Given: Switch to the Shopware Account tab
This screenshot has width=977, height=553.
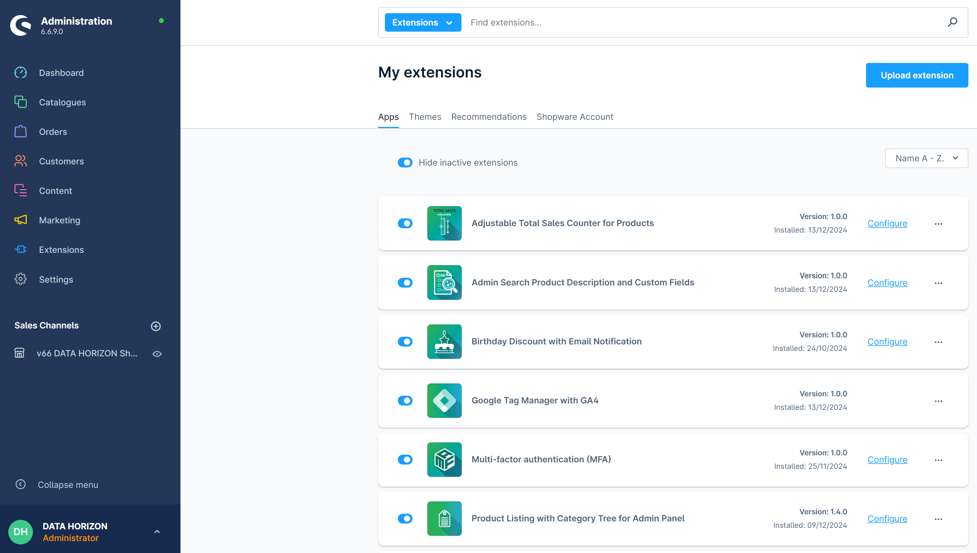Looking at the screenshot, I should [x=575, y=117].
